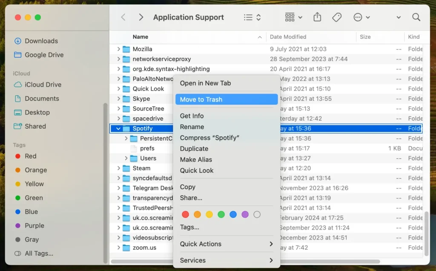Open the group-by grid dropdown in the toolbar
436x271 pixels.
coord(293,17)
